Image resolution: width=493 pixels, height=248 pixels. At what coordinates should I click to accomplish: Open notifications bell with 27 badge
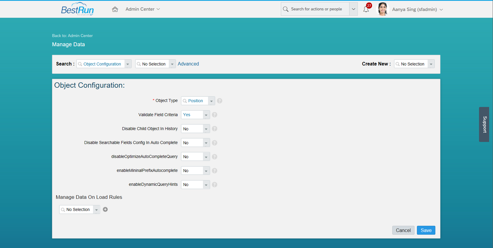tap(367, 9)
